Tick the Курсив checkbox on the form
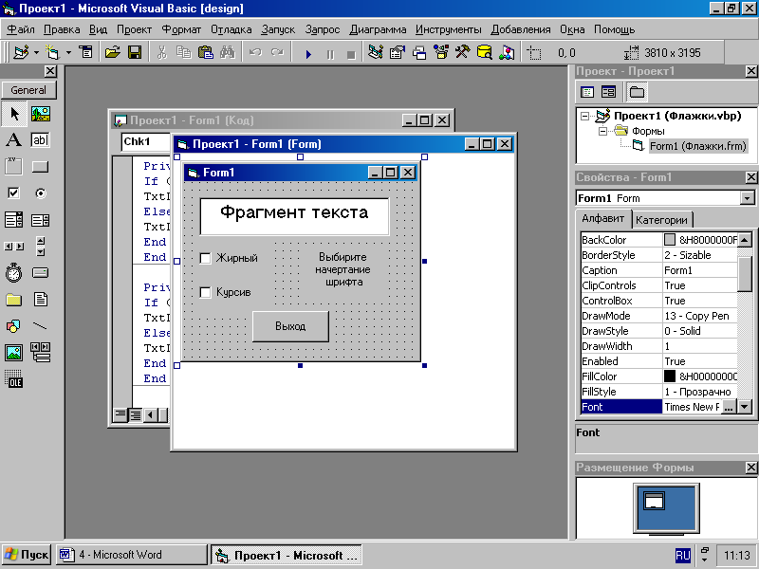The image size is (759, 569). click(205, 292)
